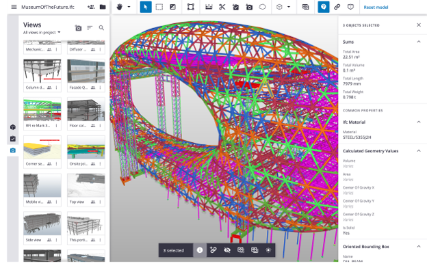Select the Measure tool in toolbar
This screenshot has width=427, height=270.
209,7
